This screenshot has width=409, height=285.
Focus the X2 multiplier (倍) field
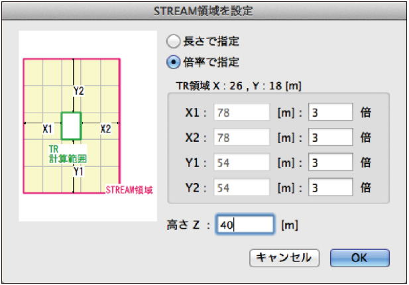click(x=329, y=138)
